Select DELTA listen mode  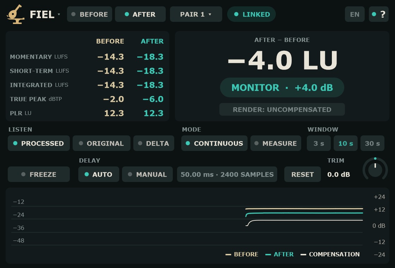click(154, 143)
